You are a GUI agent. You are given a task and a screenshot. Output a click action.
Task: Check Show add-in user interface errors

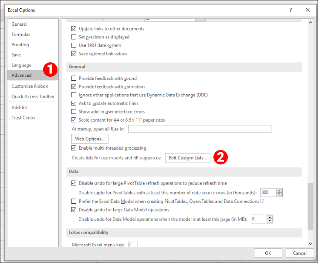click(x=74, y=112)
